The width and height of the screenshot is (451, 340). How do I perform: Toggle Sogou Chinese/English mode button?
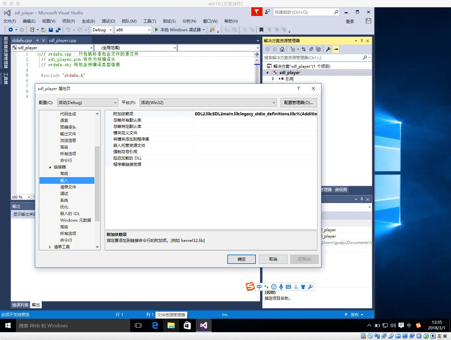259,287
